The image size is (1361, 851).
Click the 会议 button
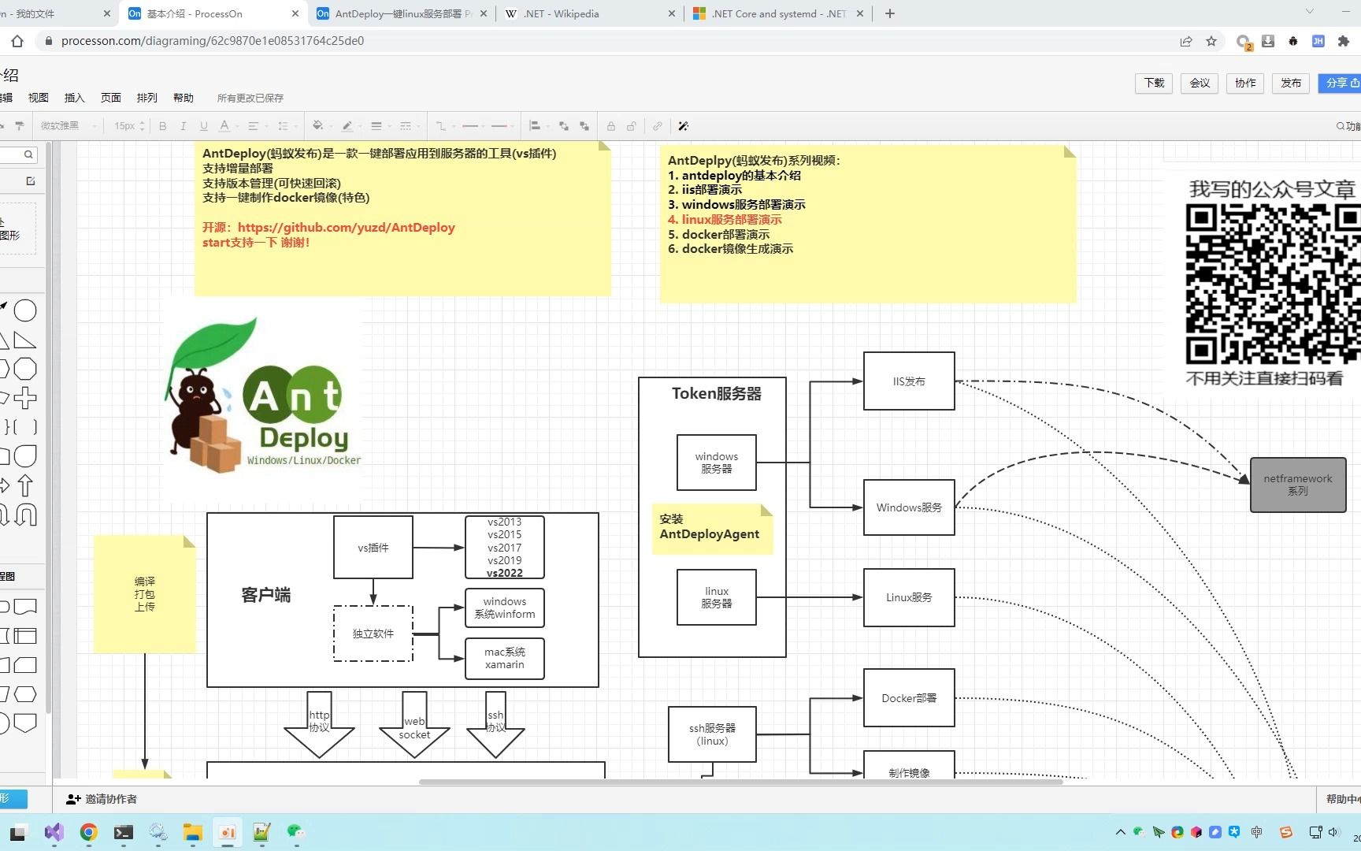point(1200,83)
